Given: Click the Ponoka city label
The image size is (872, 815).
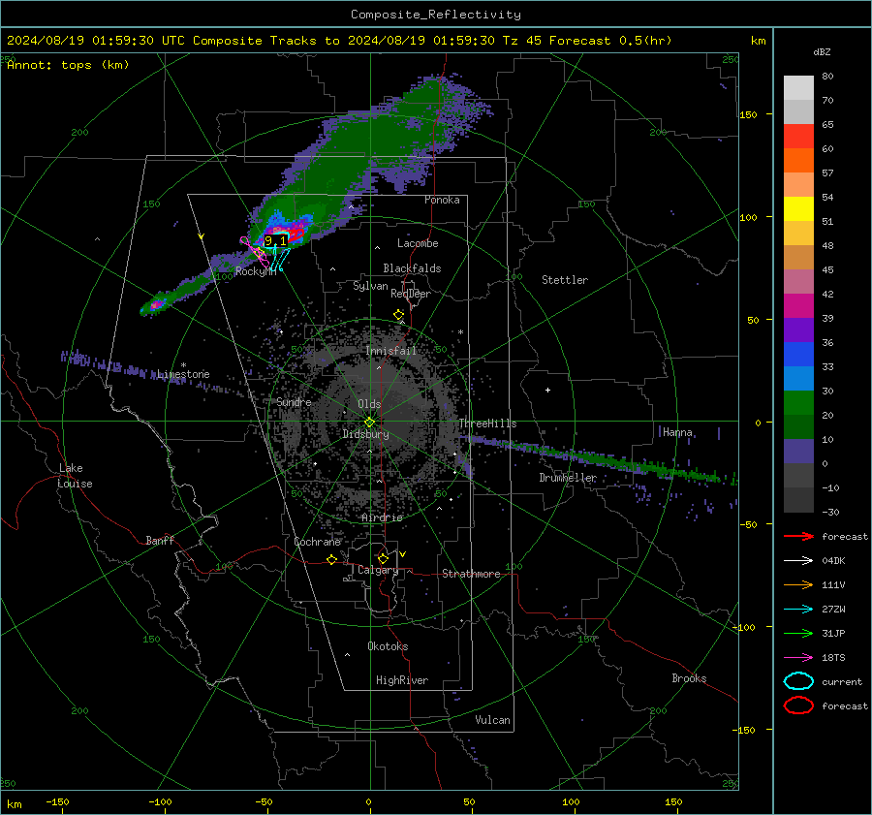Looking at the screenshot, I should (x=442, y=200).
